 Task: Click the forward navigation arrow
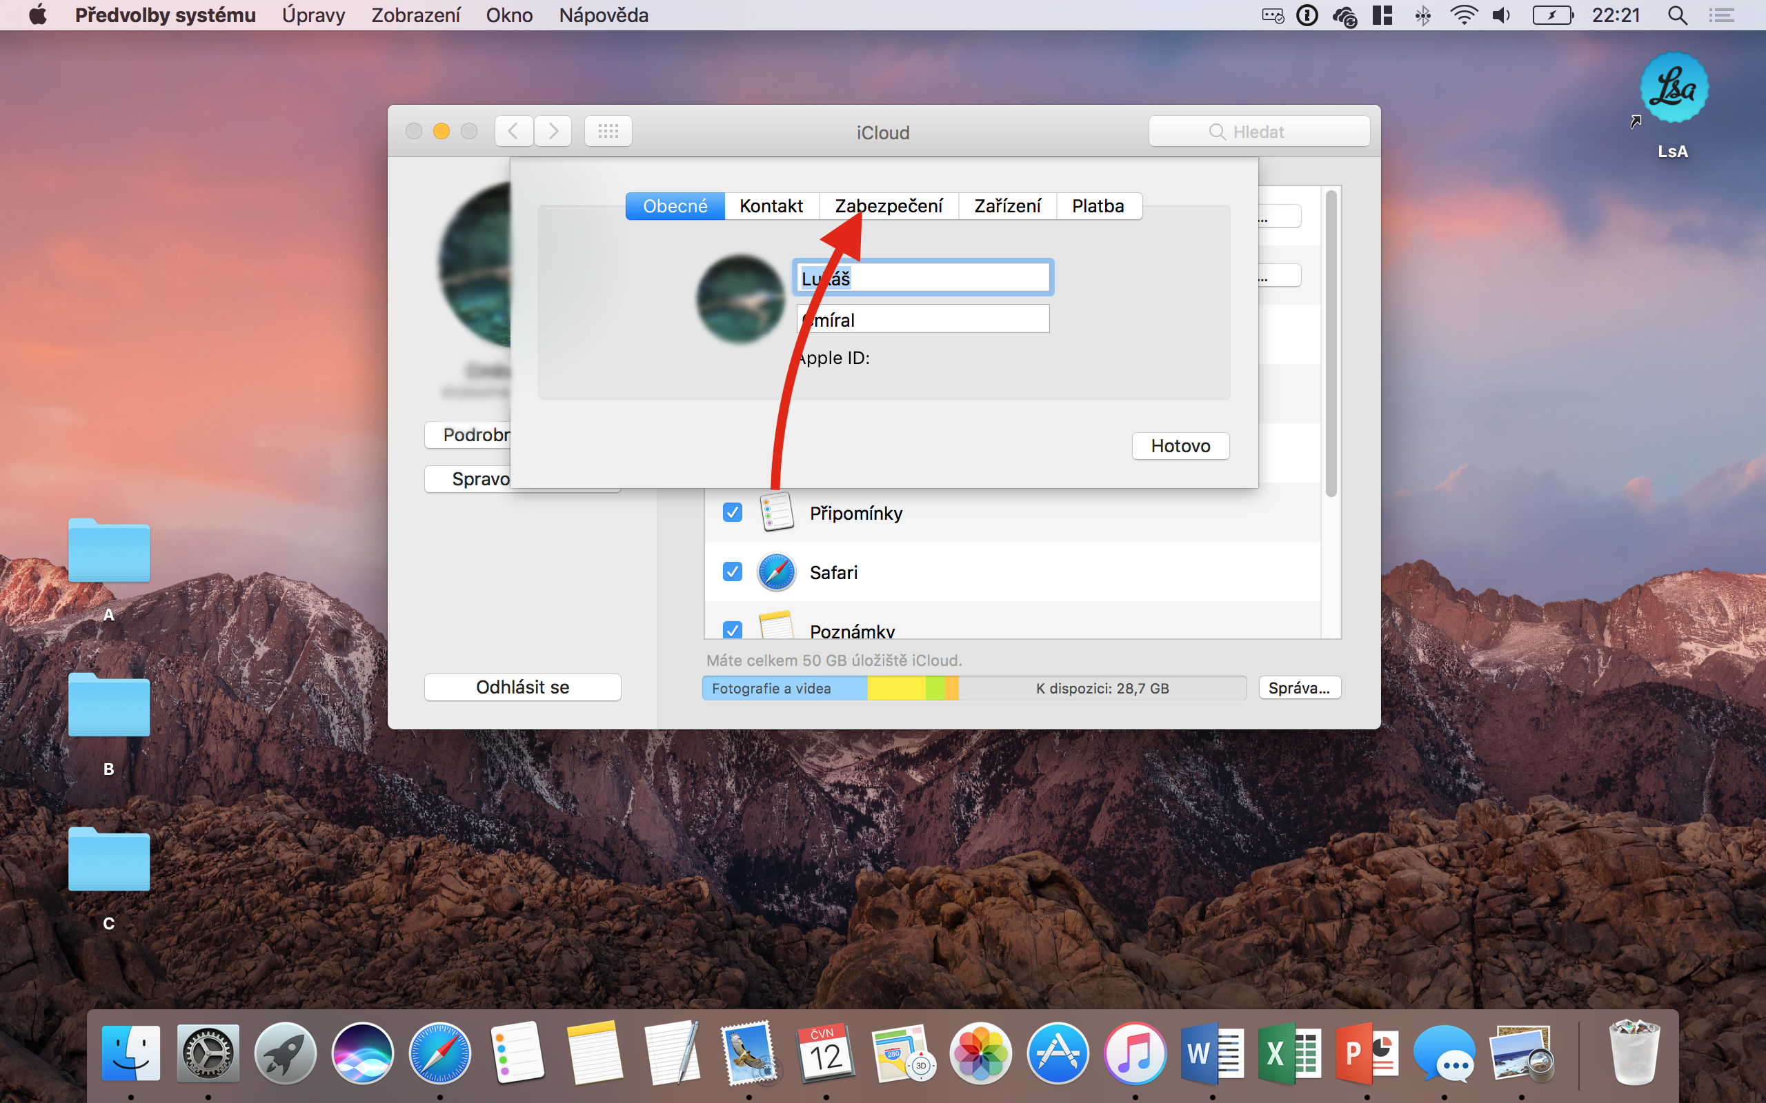pos(553,131)
